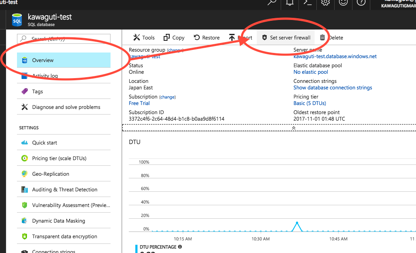This screenshot has height=253, width=416.
Task: Click DTU PERCENTAGE info icon
Action: tap(180, 246)
